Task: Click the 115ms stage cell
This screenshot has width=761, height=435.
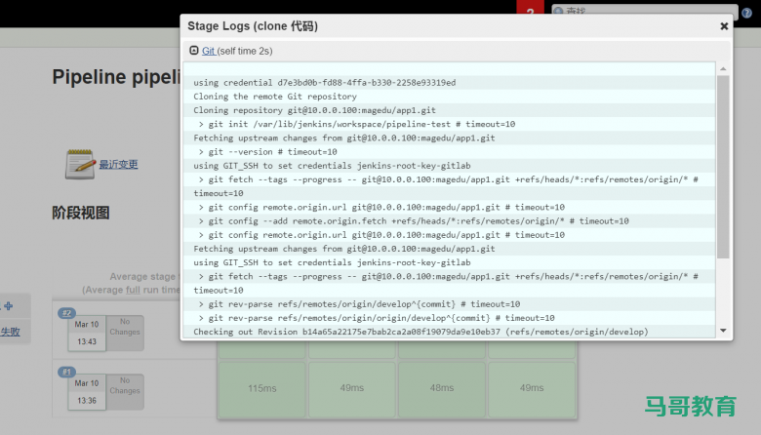Action: coord(261,388)
